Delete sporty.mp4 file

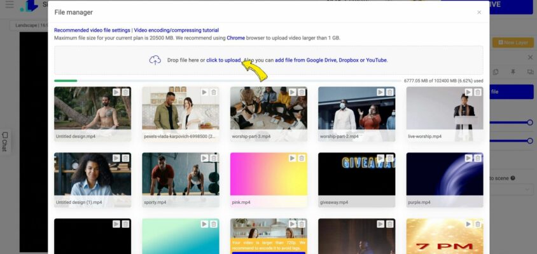[x=214, y=158]
